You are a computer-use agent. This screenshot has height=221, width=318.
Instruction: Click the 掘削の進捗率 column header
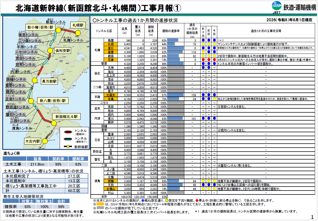tap(171, 31)
